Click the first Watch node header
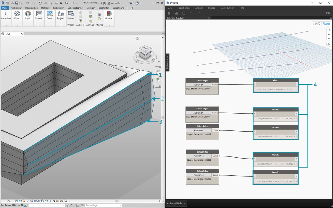Viewport: 333px width, 208px height. click(276, 80)
